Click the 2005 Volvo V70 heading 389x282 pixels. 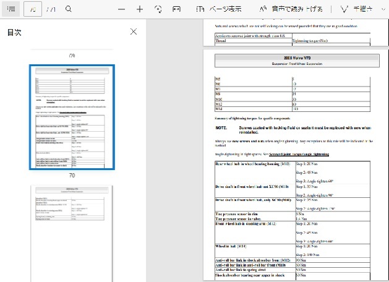point(297,58)
